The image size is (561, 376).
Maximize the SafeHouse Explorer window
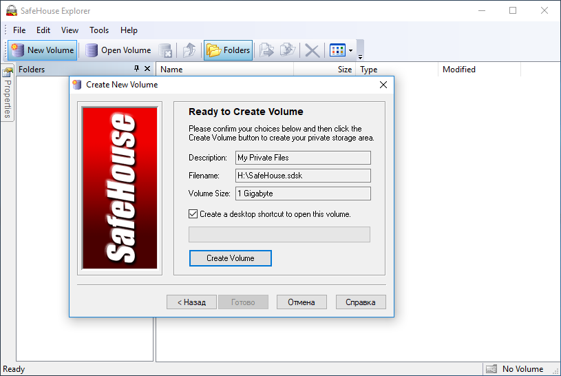(x=513, y=11)
